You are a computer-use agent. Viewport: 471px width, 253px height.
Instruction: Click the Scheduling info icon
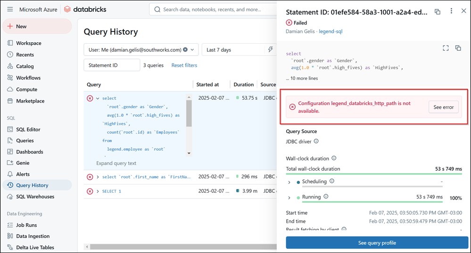(332, 181)
